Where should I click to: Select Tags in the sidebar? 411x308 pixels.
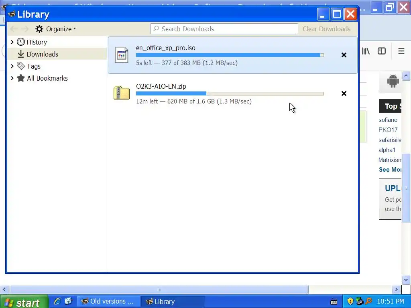34,66
